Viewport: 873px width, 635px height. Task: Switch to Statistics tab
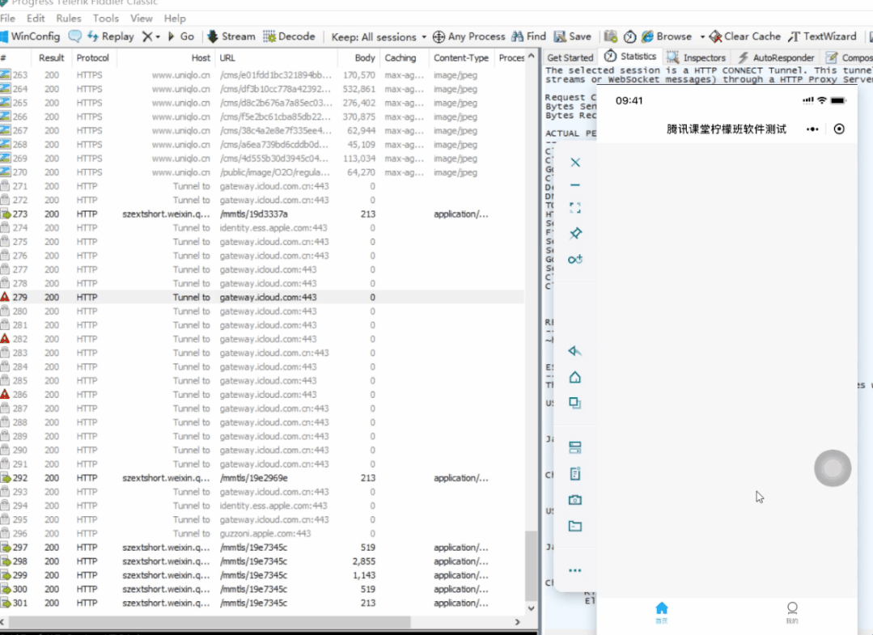click(x=631, y=56)
